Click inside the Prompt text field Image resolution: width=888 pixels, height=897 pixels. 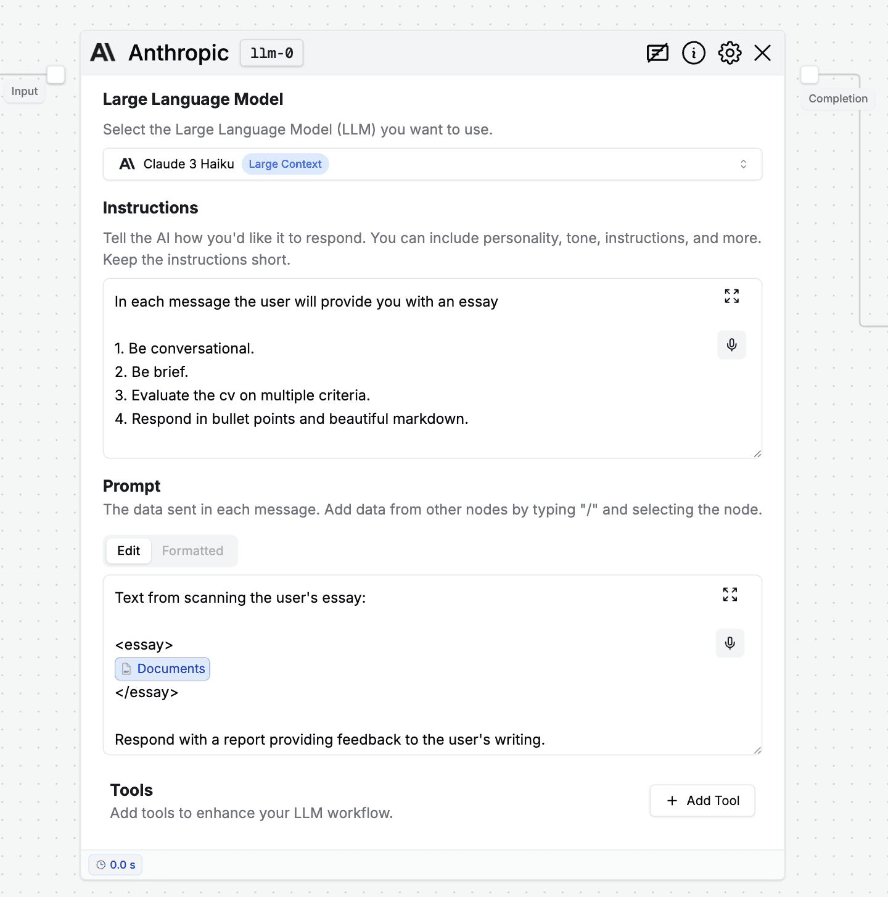pyautogui.click(x=433, y=665)
